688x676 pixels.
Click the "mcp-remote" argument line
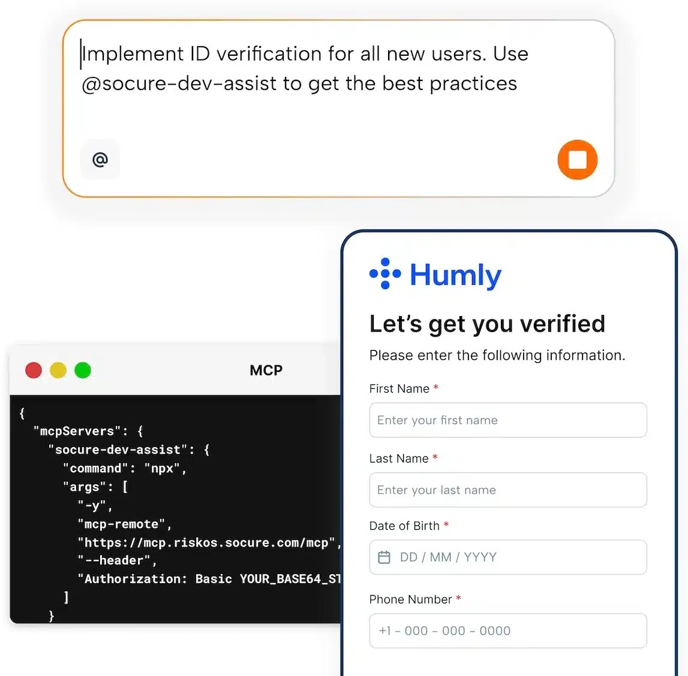125,524
